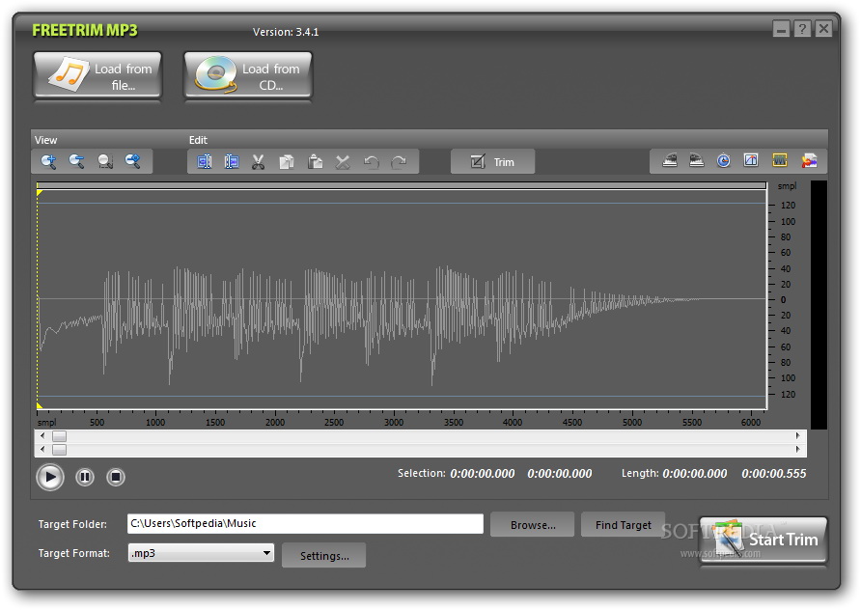861x610 pixels.
Task: Click the Trim button in toolbar
Action: [x=492, y=162]
